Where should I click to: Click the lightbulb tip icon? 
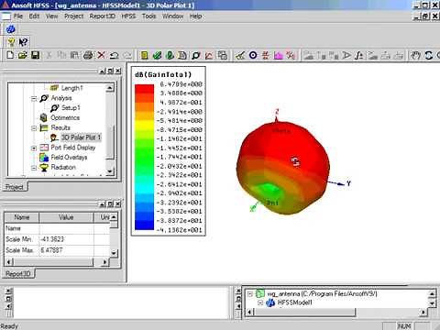click(11, 42)
